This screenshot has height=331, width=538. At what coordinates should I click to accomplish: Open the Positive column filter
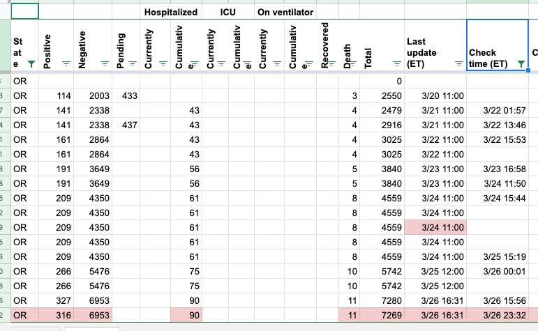pos(66,63)
